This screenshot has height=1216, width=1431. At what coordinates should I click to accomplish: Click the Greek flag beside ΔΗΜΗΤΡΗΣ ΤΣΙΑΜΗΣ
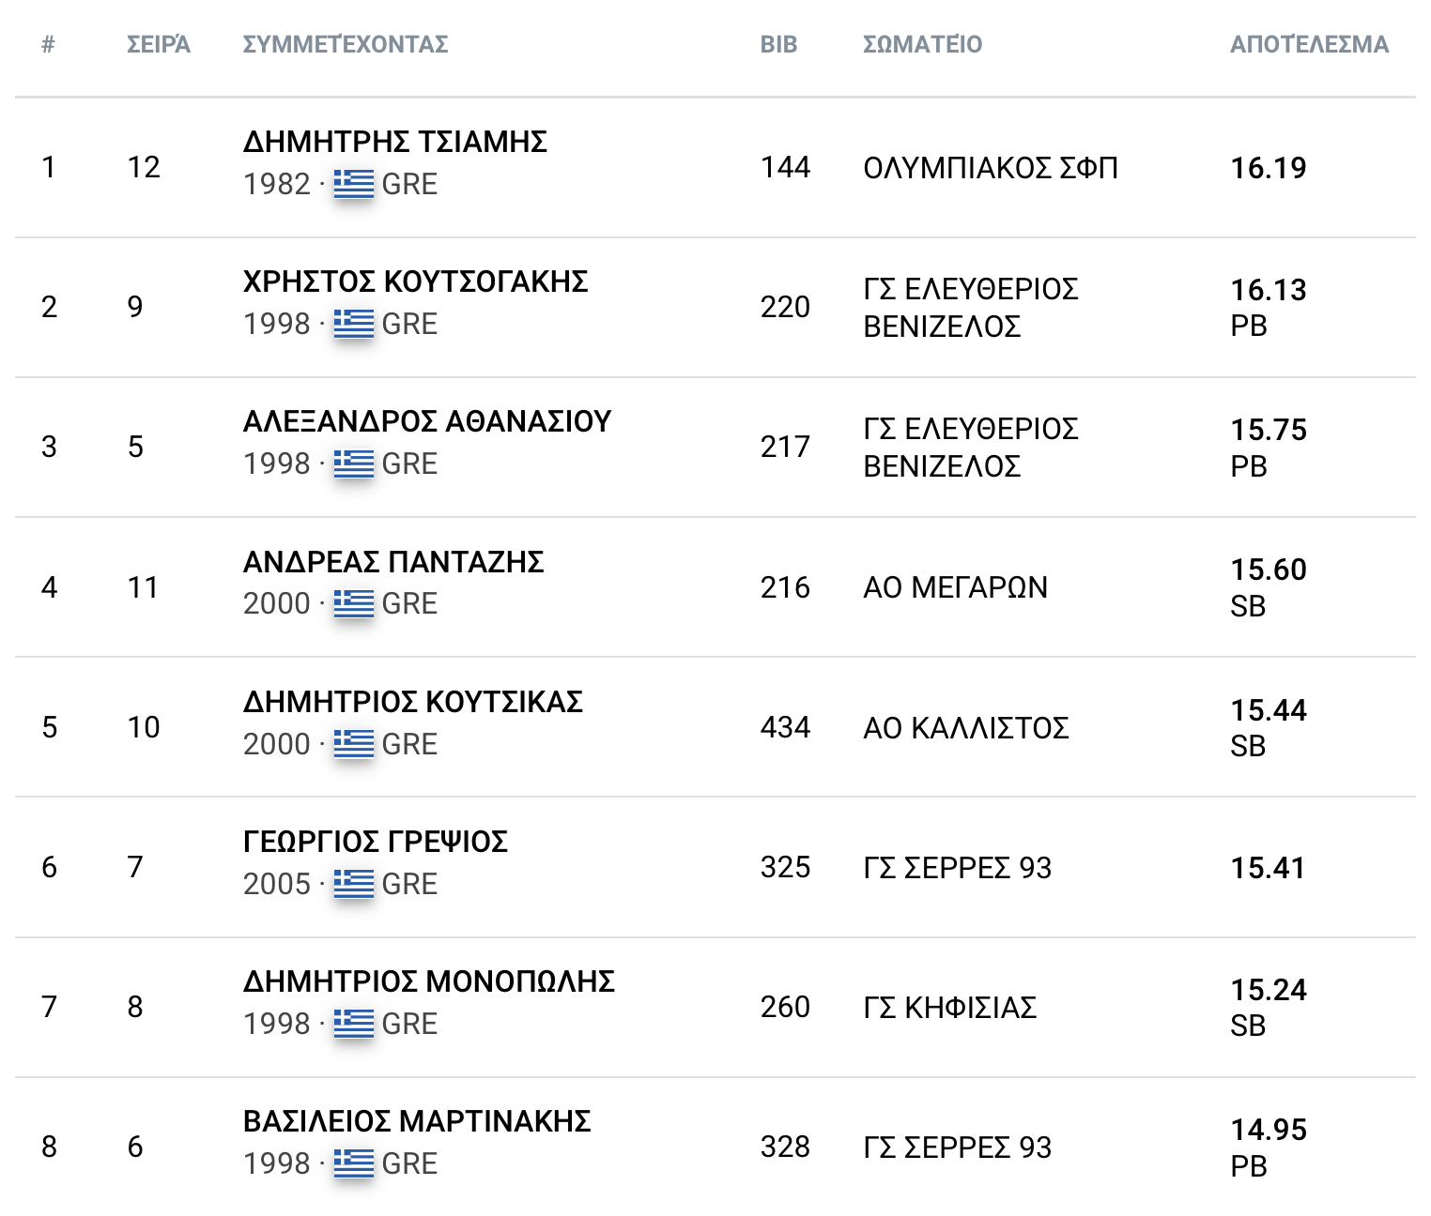[353, 184]
